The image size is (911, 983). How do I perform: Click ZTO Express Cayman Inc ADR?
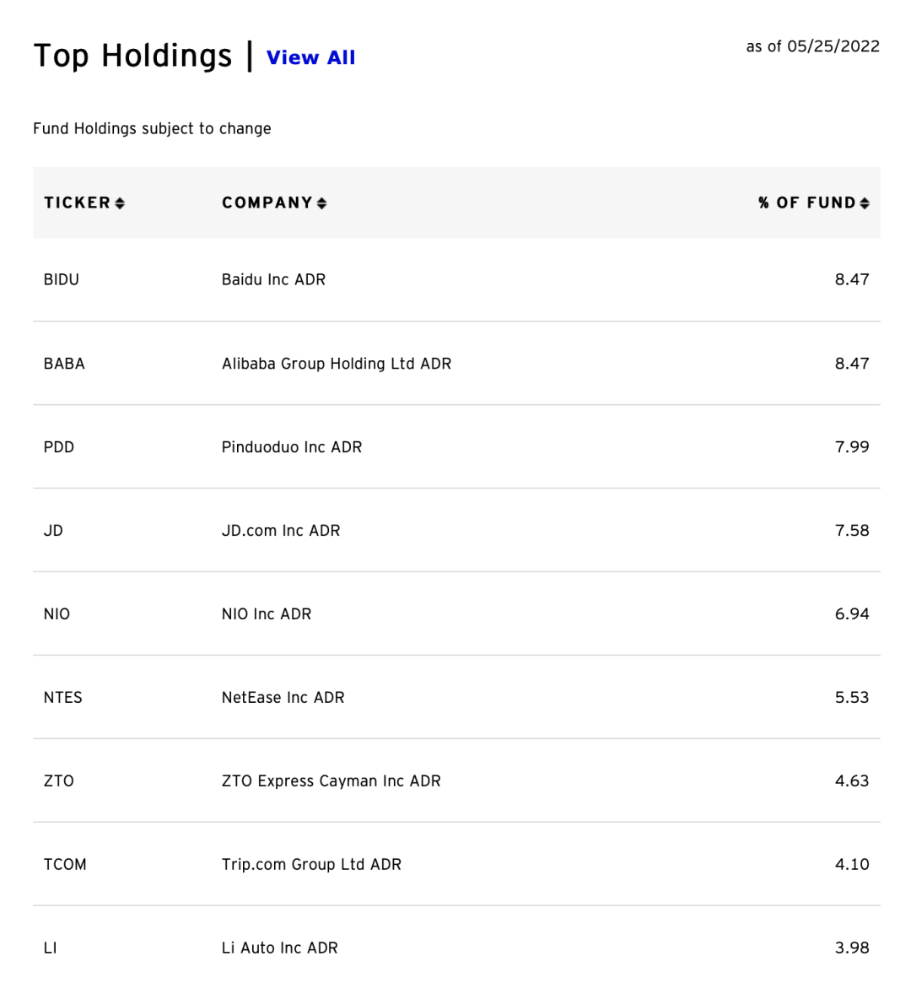[332, 781]
